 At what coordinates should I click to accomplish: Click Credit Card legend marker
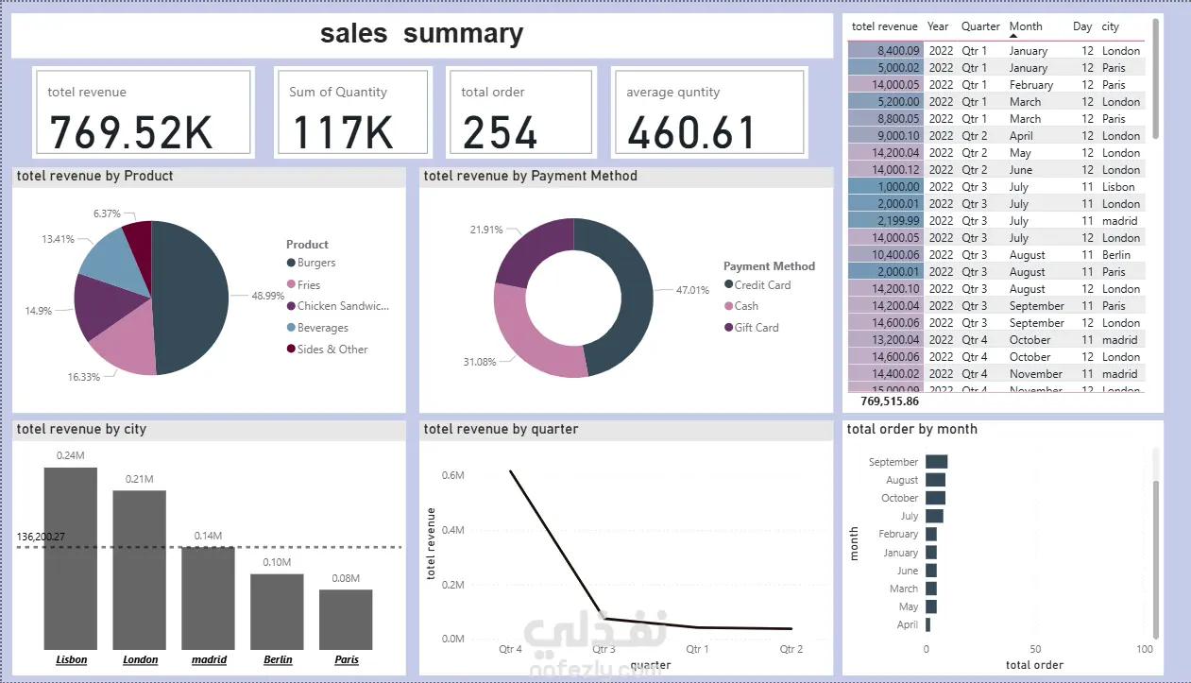[728, 285]
